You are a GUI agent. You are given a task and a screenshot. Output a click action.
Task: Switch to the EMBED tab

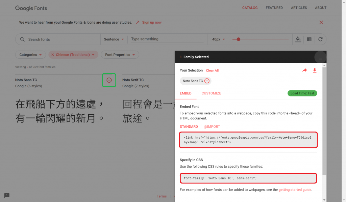[186, 93]
